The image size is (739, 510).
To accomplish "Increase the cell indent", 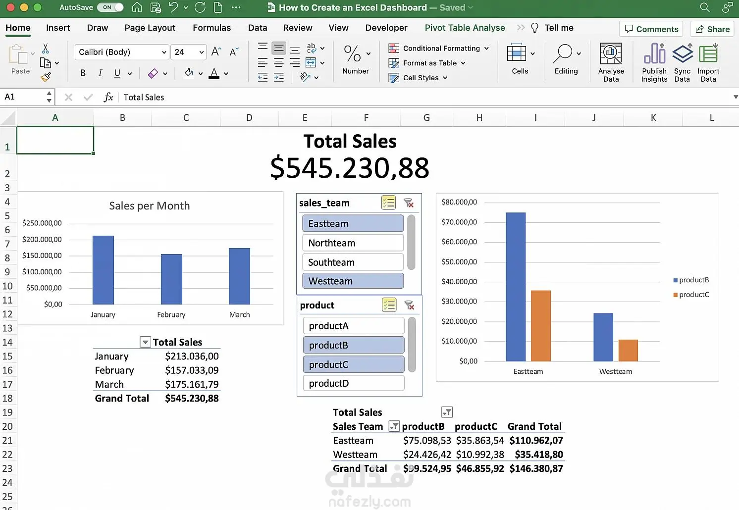I will pyautogui.click(x=279, y=77).
